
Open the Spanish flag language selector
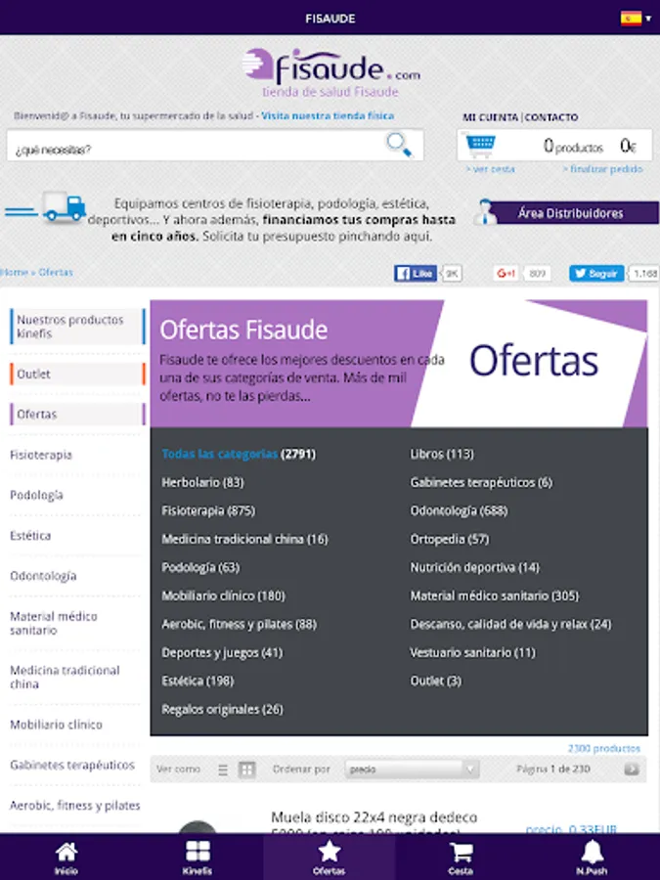(636, 19)
